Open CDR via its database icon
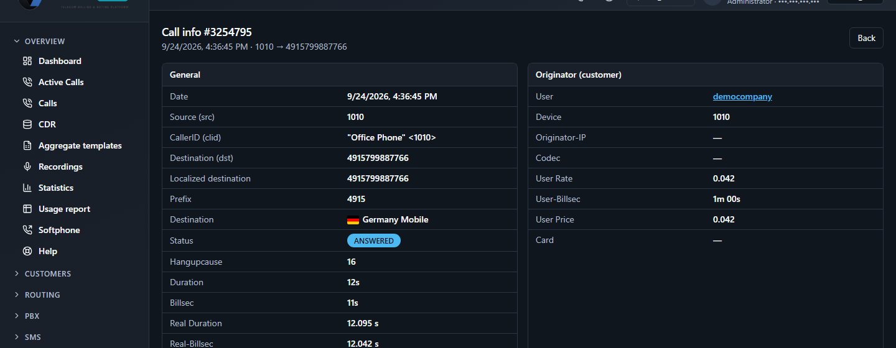 (x=27, y=124)
